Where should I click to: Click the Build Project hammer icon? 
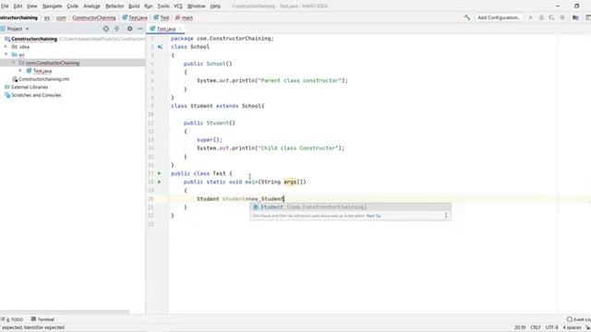coord(467,18)
